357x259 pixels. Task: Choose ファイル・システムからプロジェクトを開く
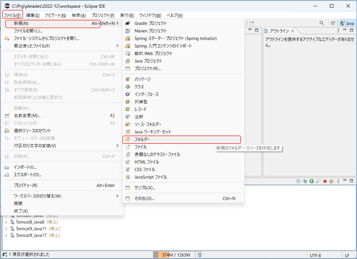(x=62, y=38)
